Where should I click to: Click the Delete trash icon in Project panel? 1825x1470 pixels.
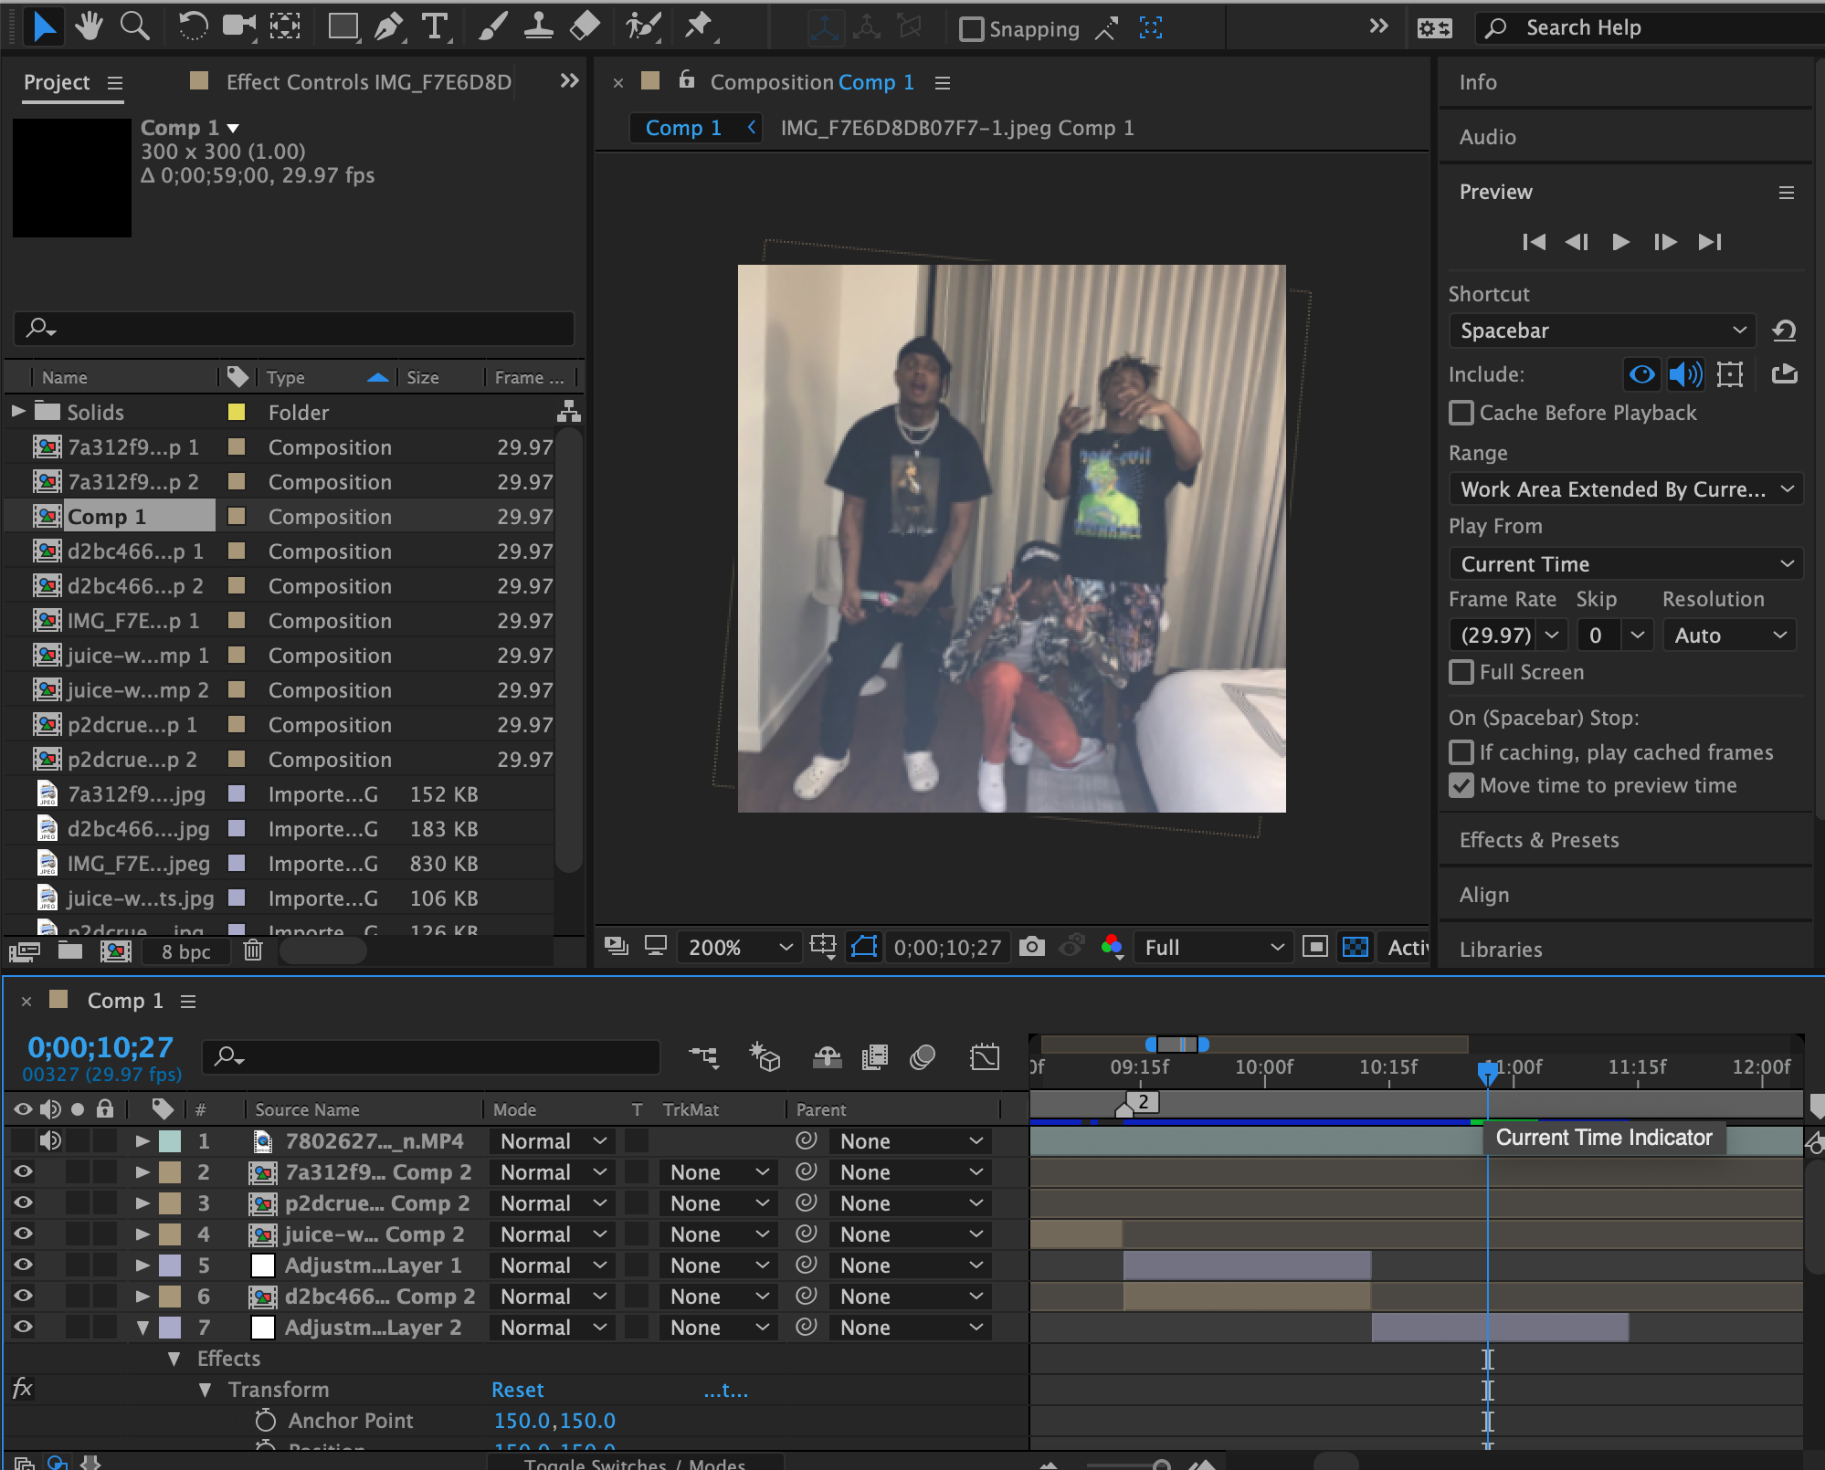[x=253, y=951]
